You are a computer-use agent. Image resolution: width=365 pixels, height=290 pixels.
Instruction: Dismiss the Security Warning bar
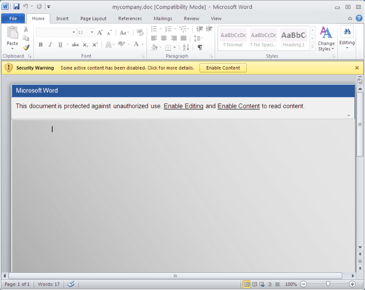(357, 68)
